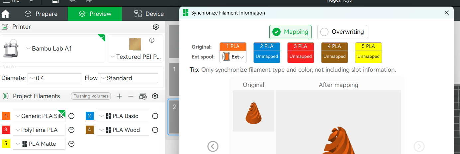
Task: Close the Synchronize Filament Information dialog
Action: (x=447, y=13)
